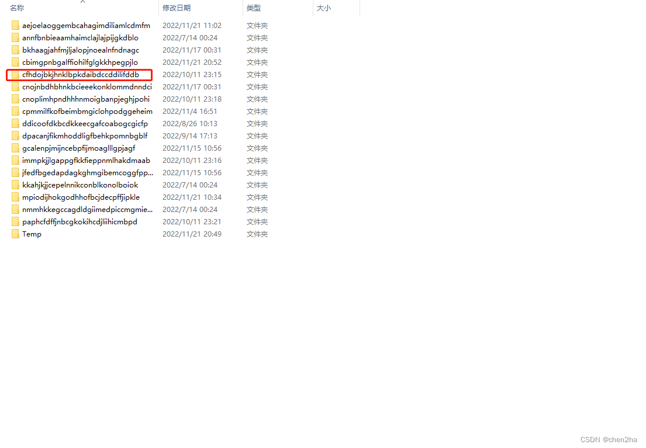Select folder name ddicoofdkbcdkkeecgafcoabogcgicfp
646x448 pixels.
point(85,123)
